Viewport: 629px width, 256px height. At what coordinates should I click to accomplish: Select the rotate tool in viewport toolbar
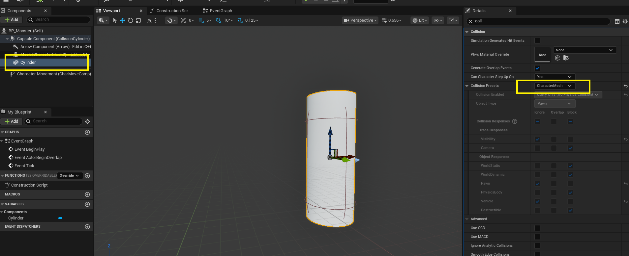(x=131, y=20)
